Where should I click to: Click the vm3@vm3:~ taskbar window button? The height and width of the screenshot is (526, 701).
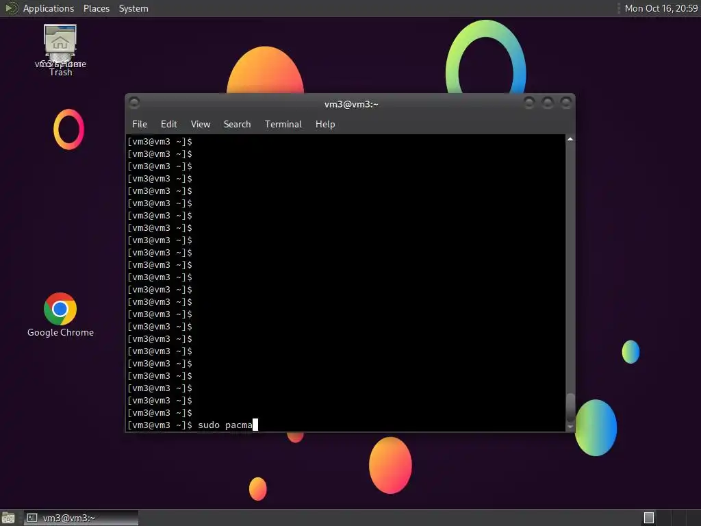[81, 518]
